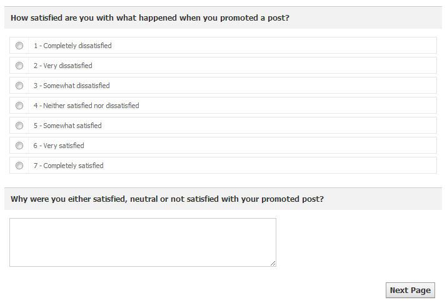447x303 pixels.
Task: Click the text area resize grip
Action: tap(273, 264)
